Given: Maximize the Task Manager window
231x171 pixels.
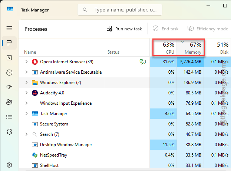Looking at the screenshot, I should coord(225,6).
